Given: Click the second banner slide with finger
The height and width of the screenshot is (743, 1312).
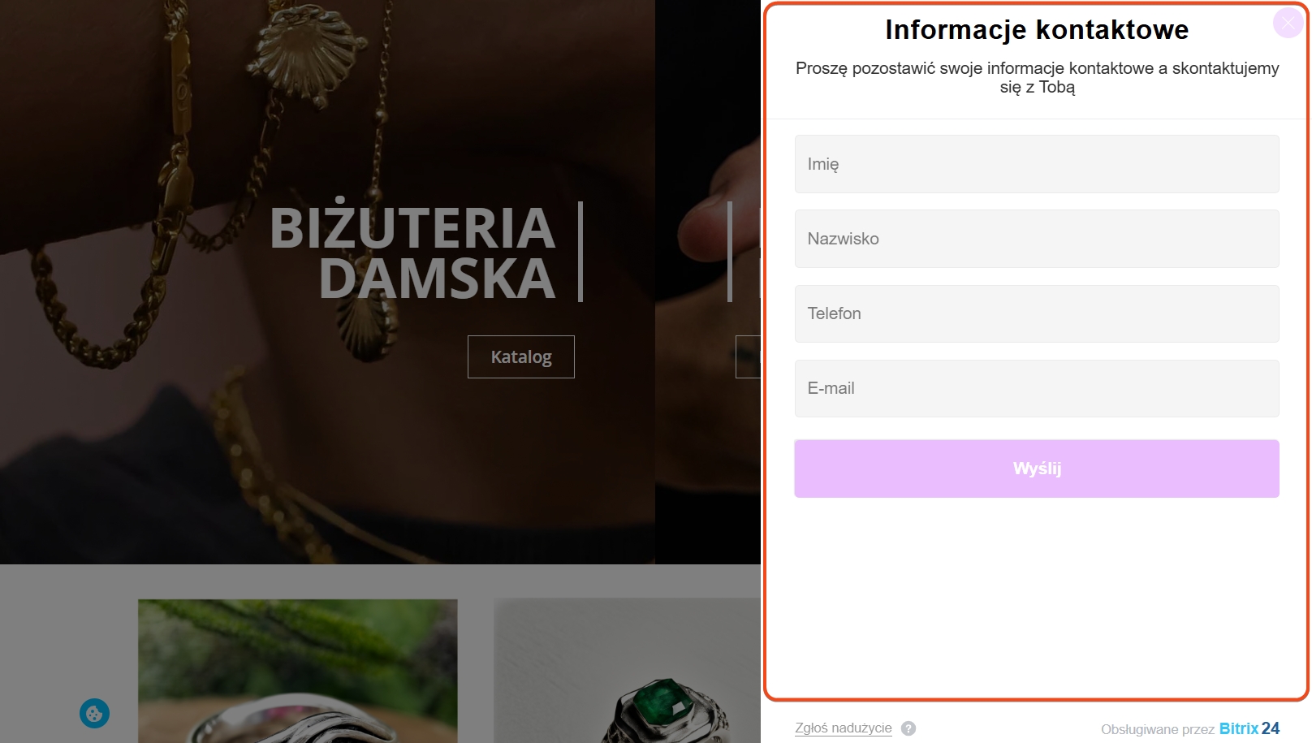Looking at the screenshot, I should click(x=708, y=282).
